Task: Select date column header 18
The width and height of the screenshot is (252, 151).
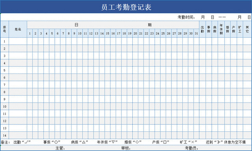Action: pyautogui.click(x=124, y=33)
